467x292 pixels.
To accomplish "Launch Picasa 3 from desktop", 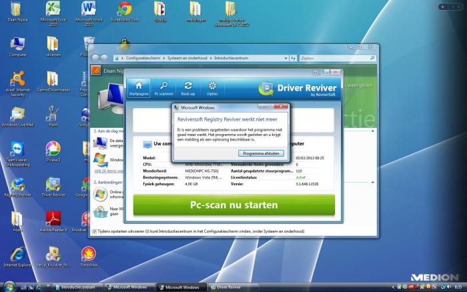I will click(53, 152).
